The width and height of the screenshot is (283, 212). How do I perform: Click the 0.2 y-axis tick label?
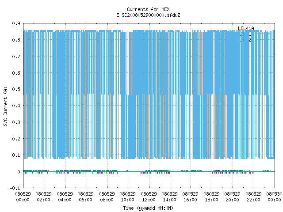pos(16,139)
